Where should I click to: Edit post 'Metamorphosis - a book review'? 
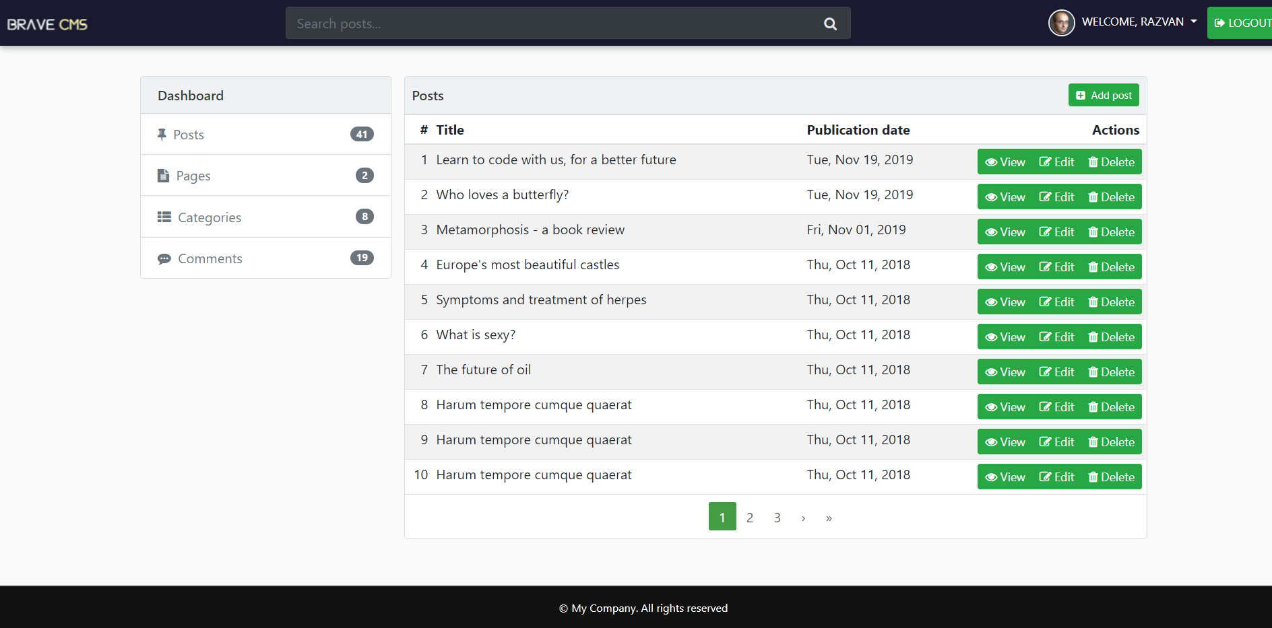coord(1056,232)
